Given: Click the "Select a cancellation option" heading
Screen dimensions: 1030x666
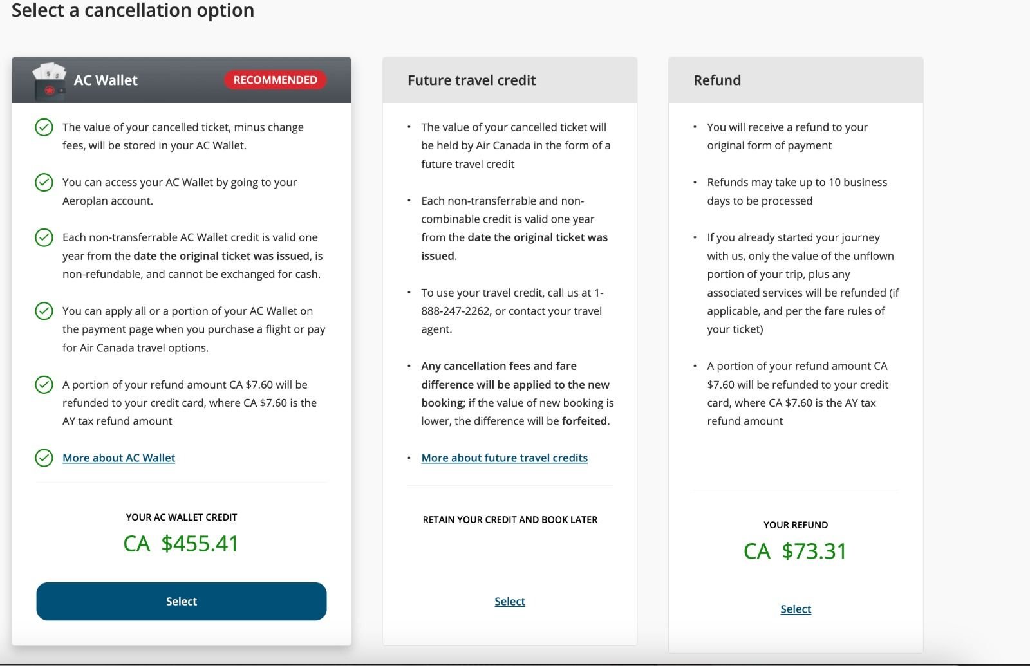Looking at the screenshot, I should pyautogui.click(x=133, y=11).
